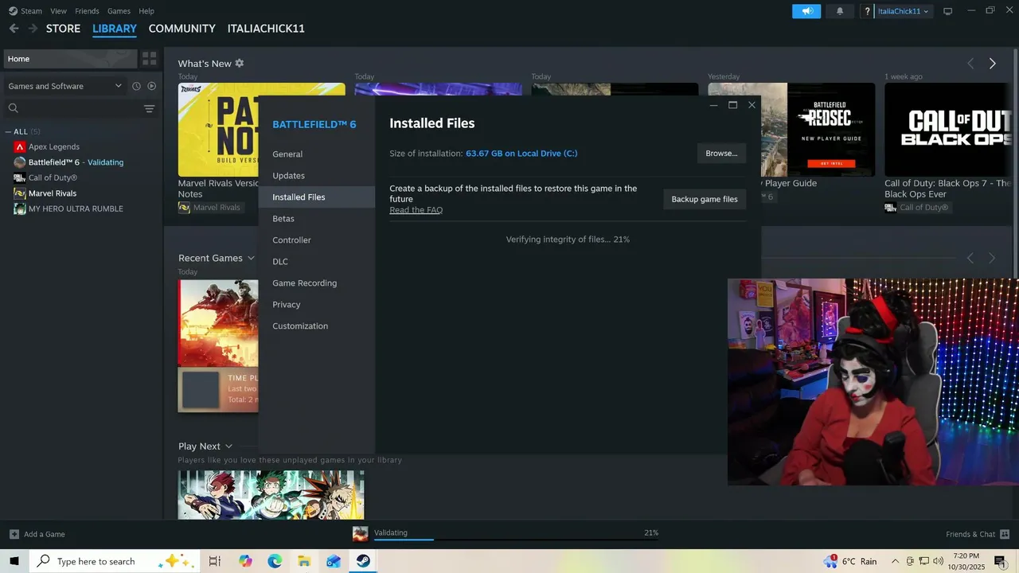Select Betas in properties sidebar
The image size is (1019, 573).
[317, 219]
